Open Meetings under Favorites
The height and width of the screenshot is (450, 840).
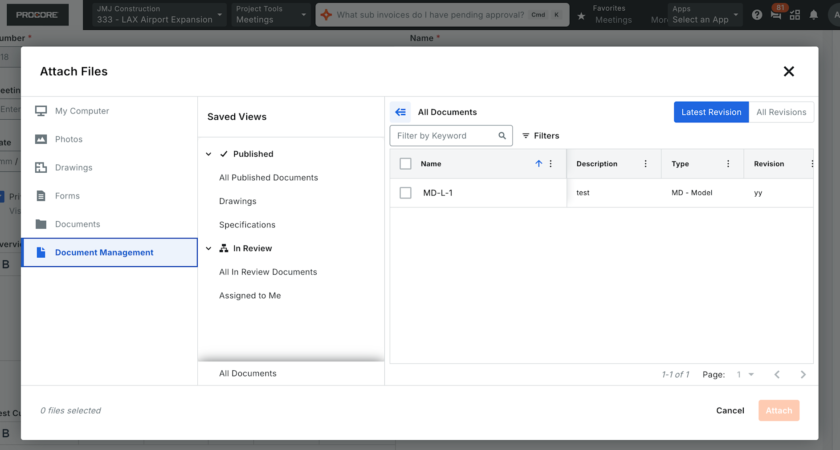coord(613,20)
